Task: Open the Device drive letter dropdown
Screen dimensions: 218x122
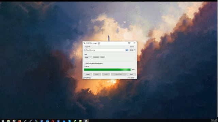Action: click(133, 50)
